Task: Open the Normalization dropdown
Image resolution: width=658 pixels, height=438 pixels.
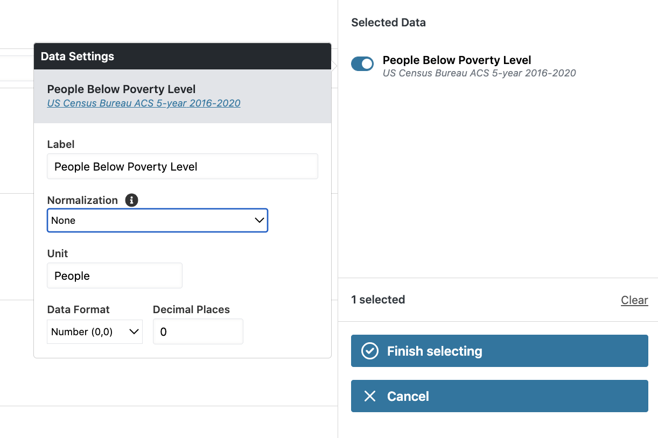Action: [x=157, y=221]
